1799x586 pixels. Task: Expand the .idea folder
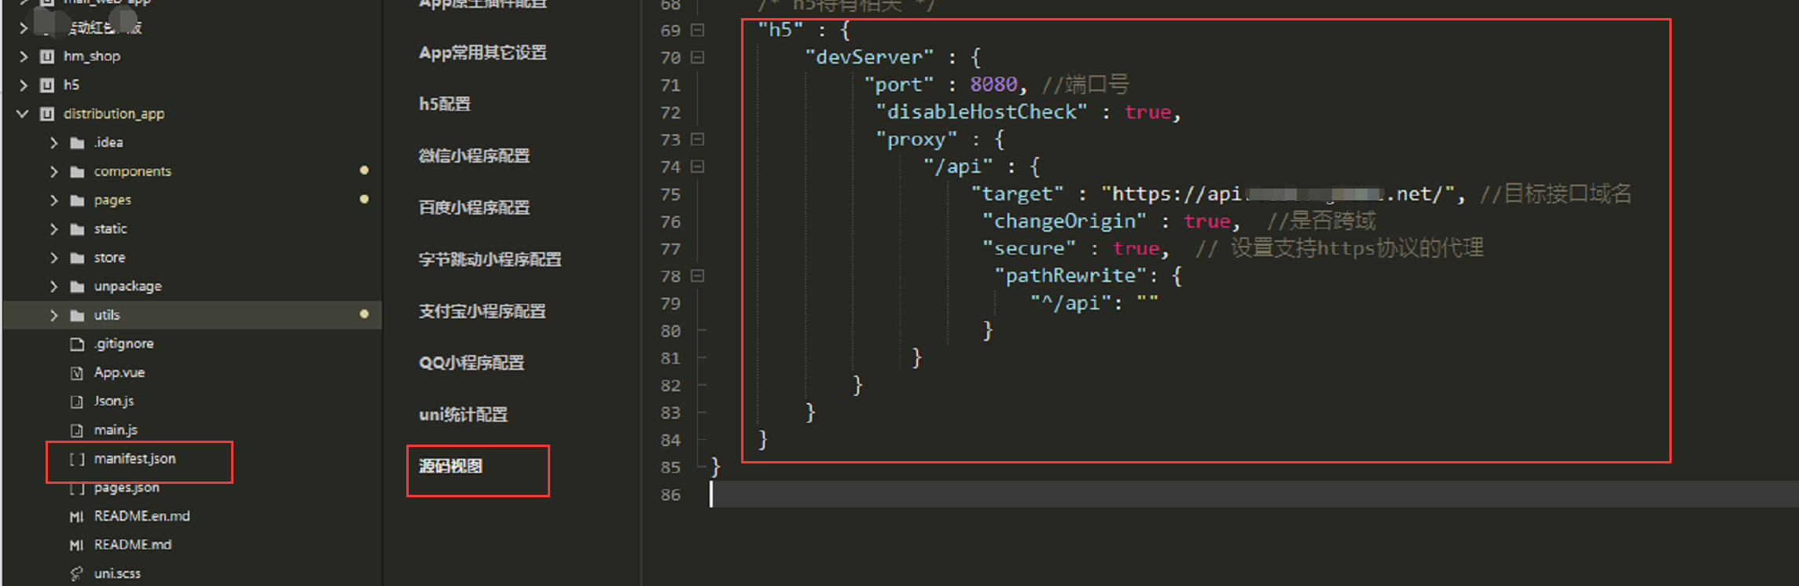(53, 143)
